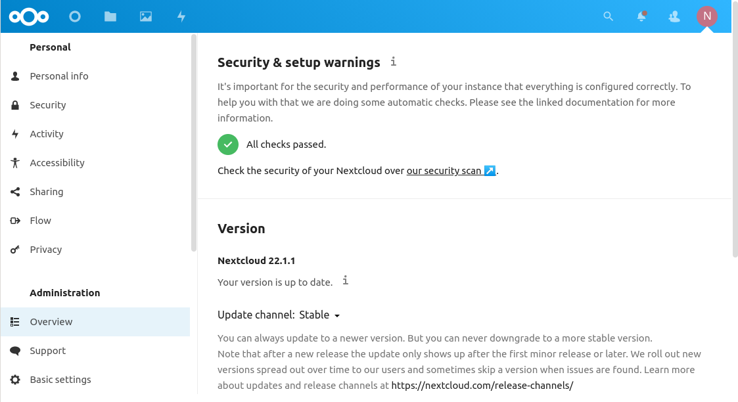Click the 'Security & setup warnings' heading
The image size is (738, 402).
click(x=299, y=62)
